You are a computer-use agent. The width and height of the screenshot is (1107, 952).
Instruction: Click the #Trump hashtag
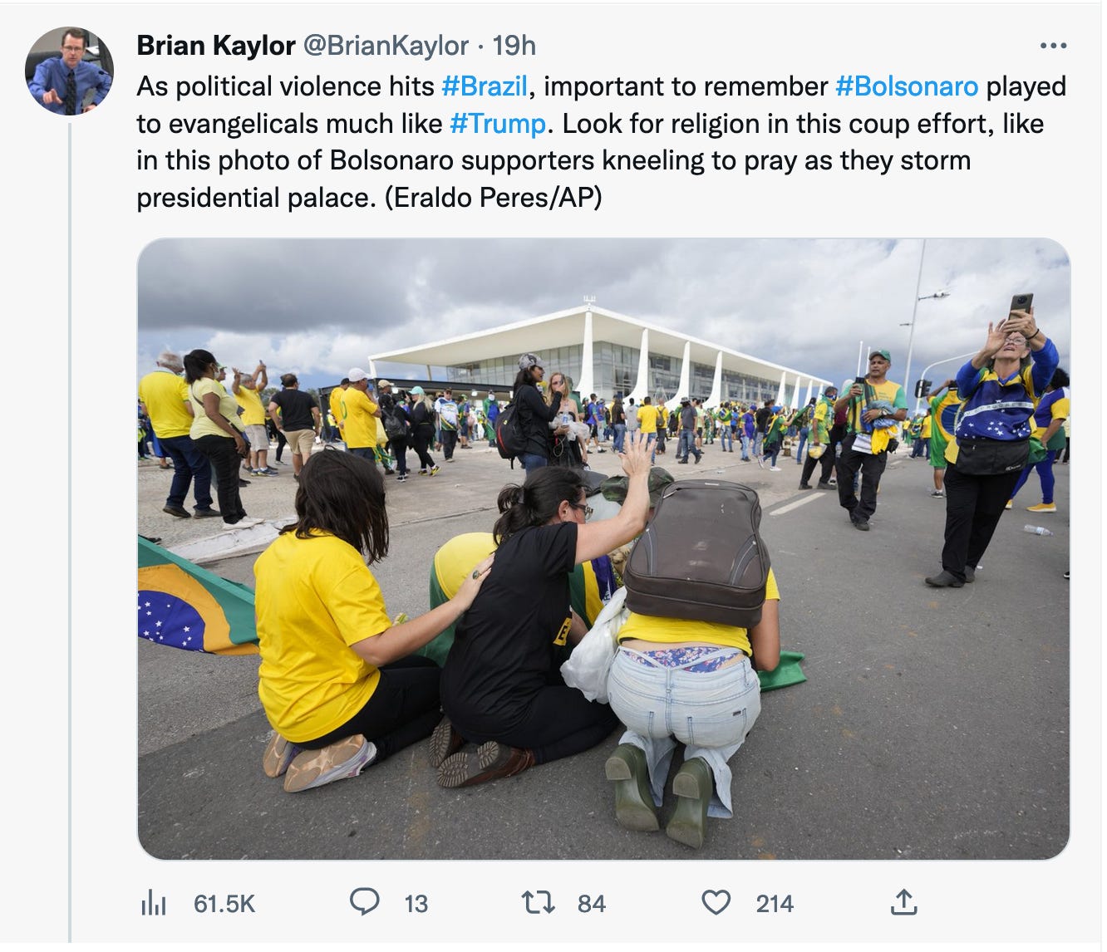pyautogui.click(x=498, y=124)
